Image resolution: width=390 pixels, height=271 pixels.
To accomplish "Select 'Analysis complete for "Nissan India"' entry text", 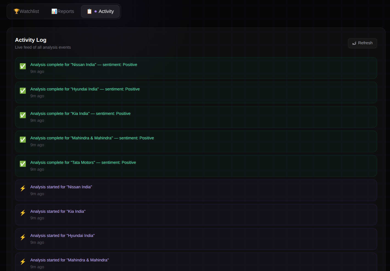I will point(84,65).
